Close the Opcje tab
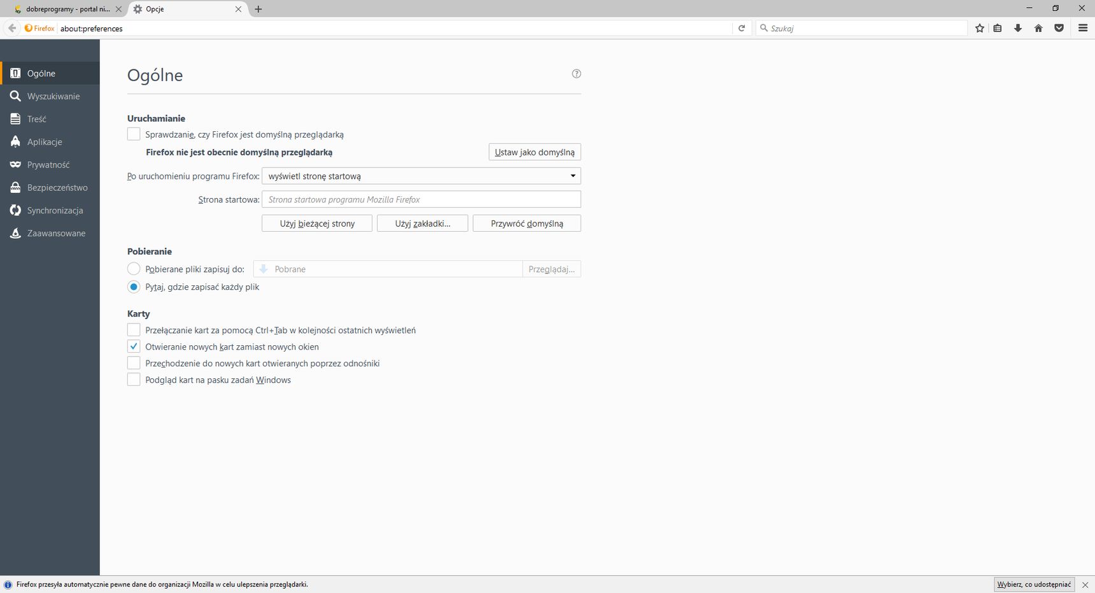This screenshot has width=1095, height=593. [x=239, y=9]
